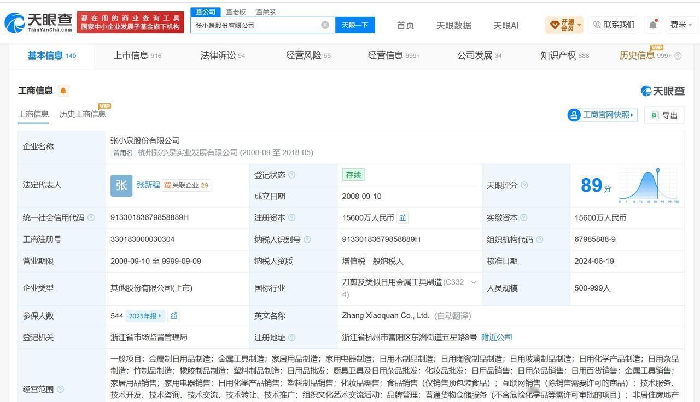Open the 2025年报 year selector

pyautogui.click(x=145, y=316)
